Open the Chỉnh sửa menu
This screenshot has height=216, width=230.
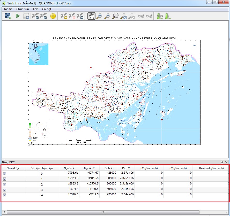pos(23,9)
